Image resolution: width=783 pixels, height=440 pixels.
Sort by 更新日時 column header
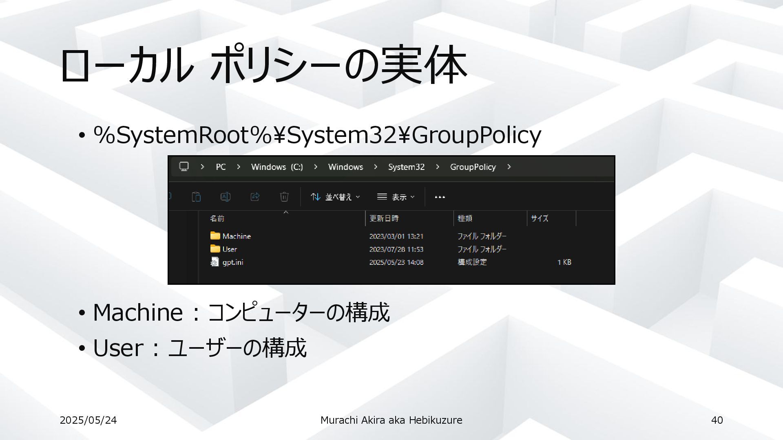(x=384, y=219)
